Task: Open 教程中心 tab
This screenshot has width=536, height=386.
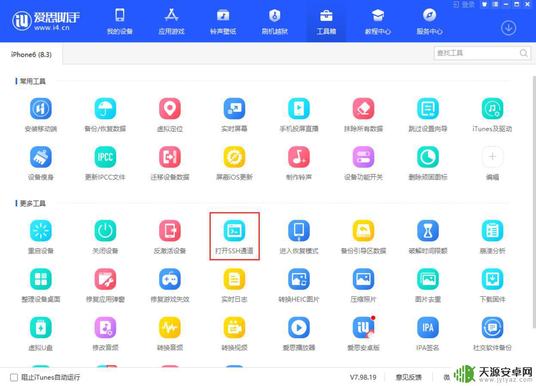Action: pyautogui.click(x=378, y=21)
